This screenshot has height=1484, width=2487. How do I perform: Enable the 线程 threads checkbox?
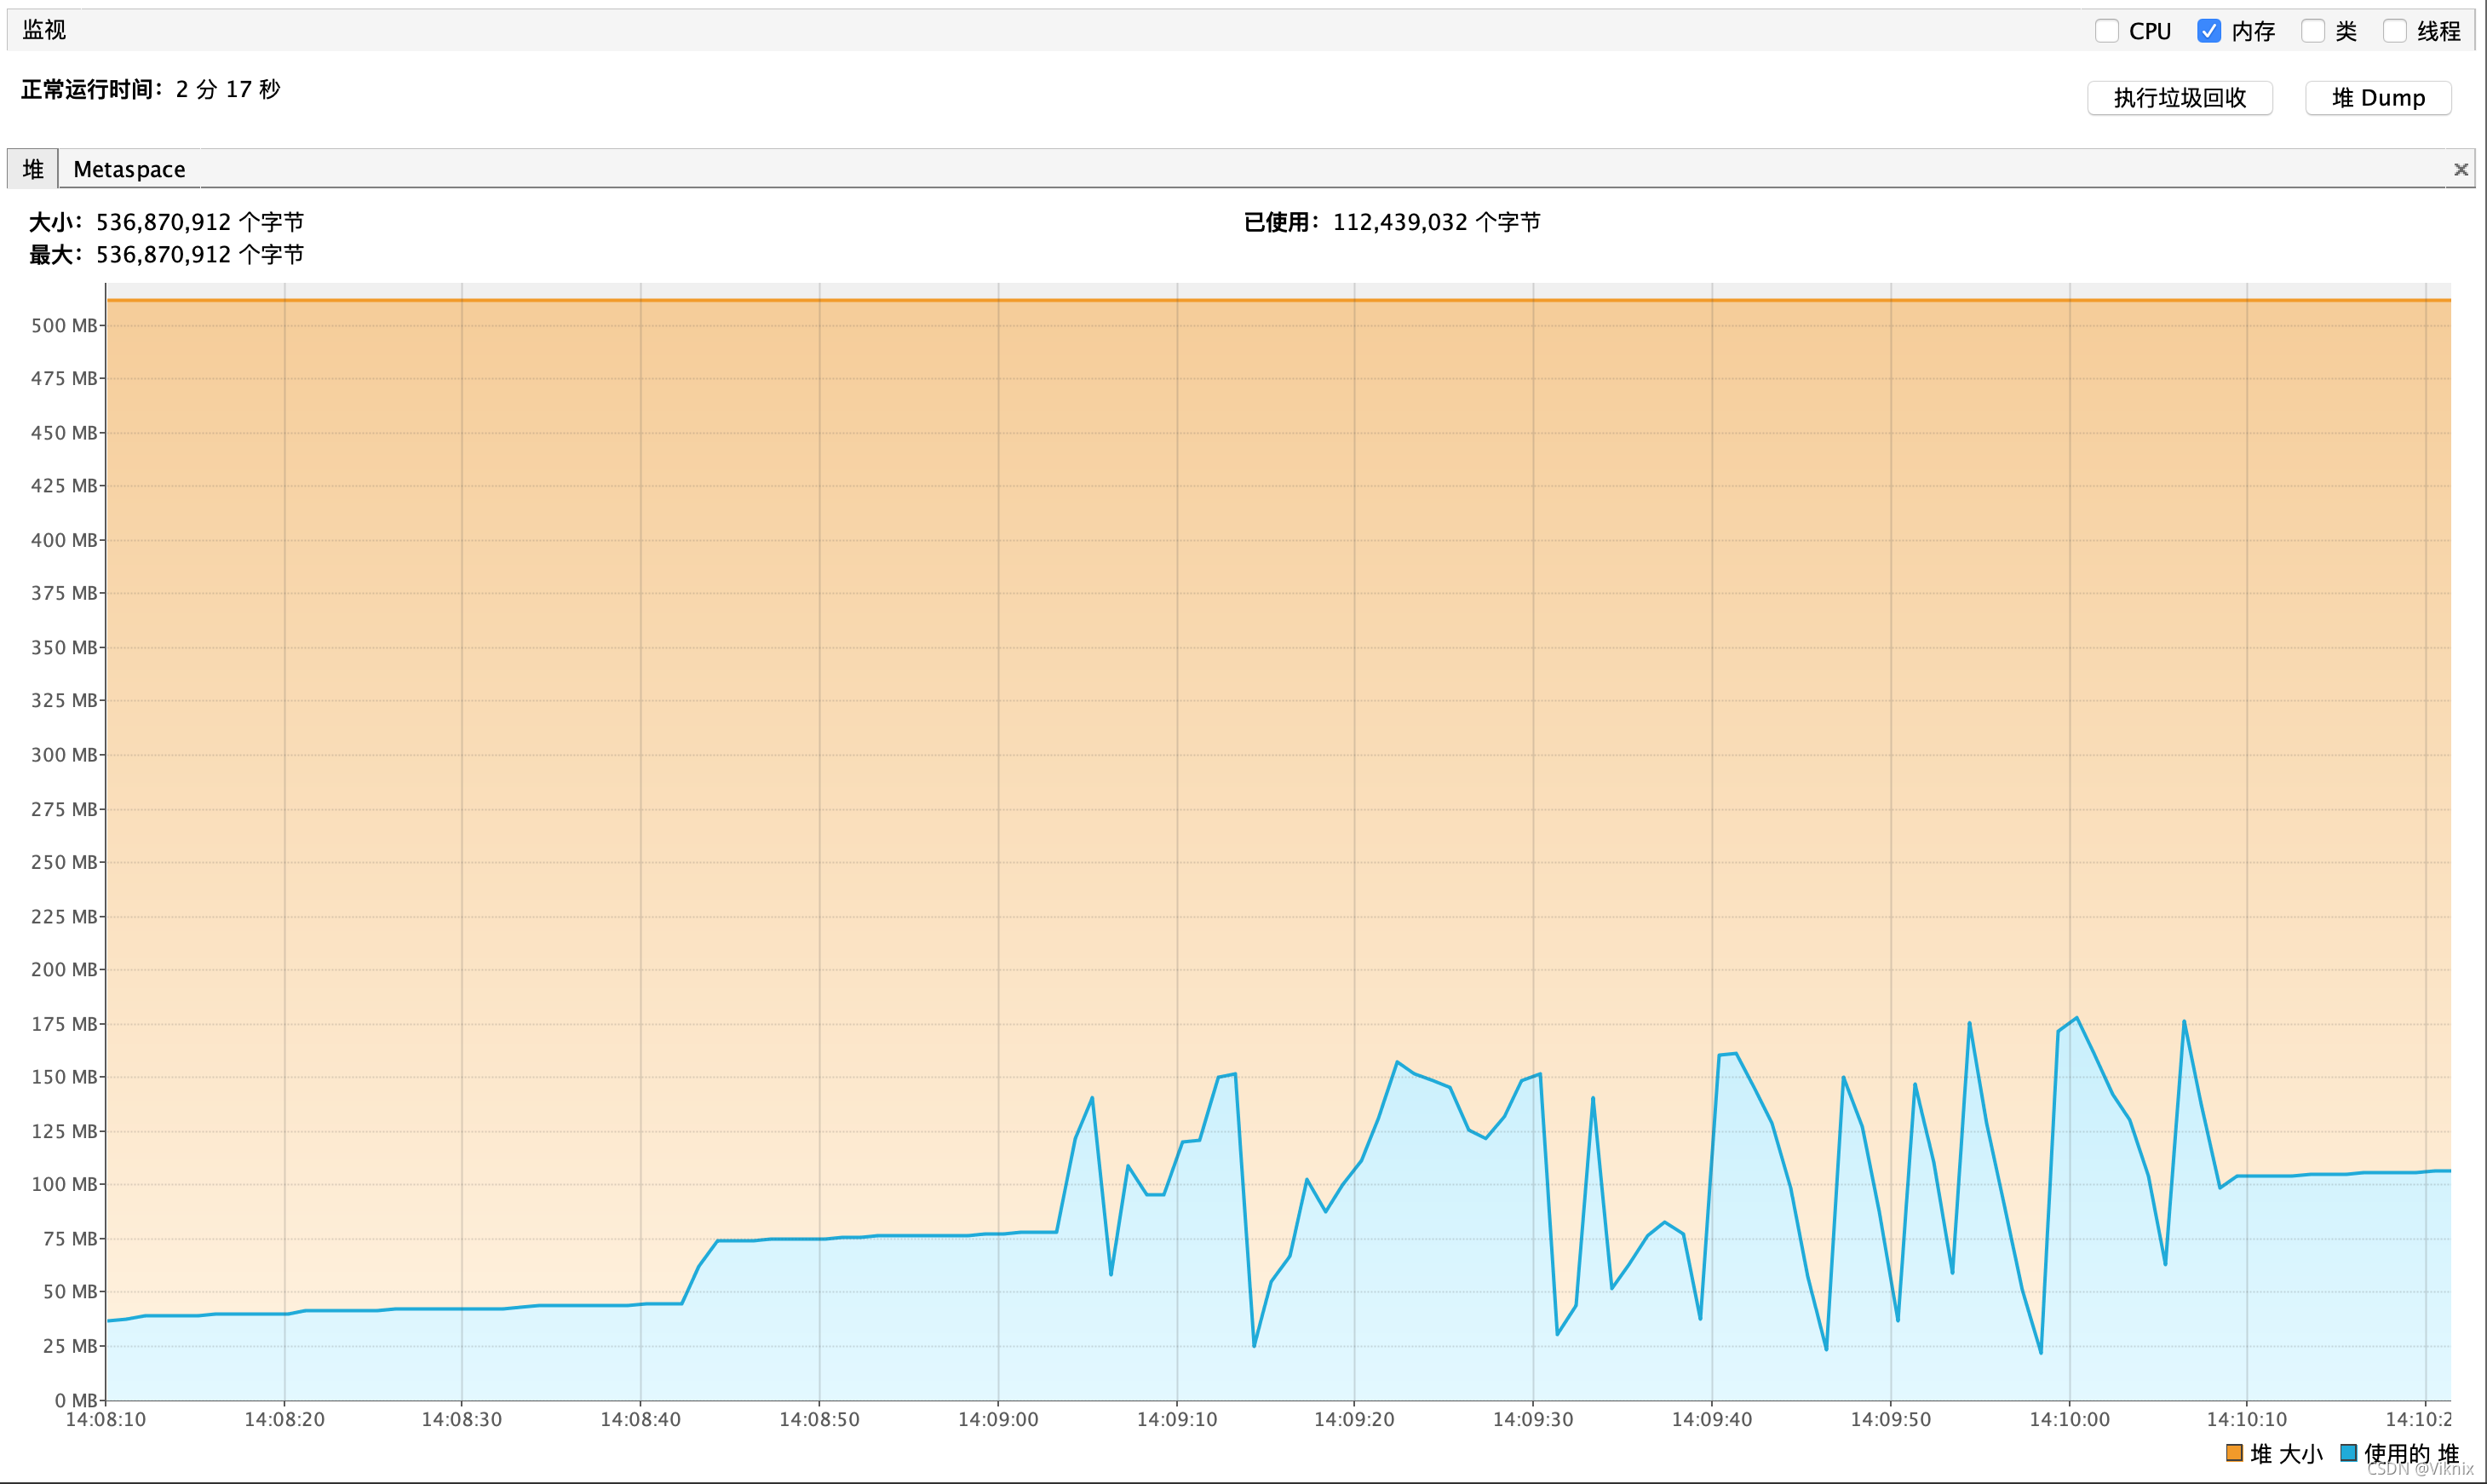tap(2394, 31)
